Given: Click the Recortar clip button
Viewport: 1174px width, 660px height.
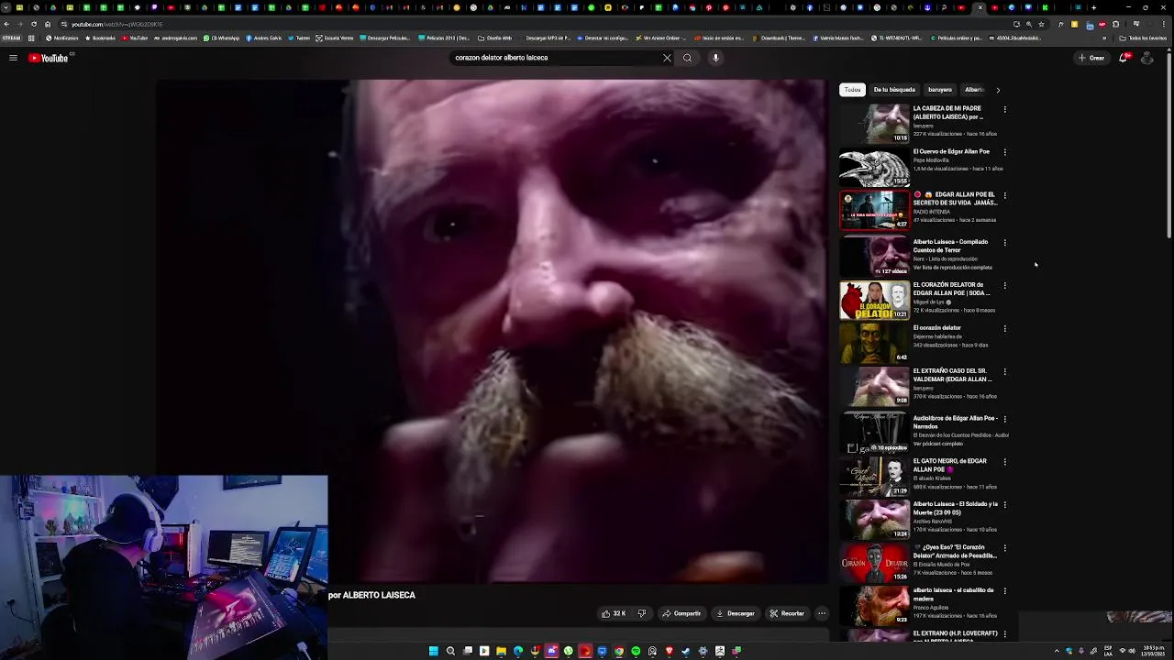Looking at the screenshot, I should point(787,613).
